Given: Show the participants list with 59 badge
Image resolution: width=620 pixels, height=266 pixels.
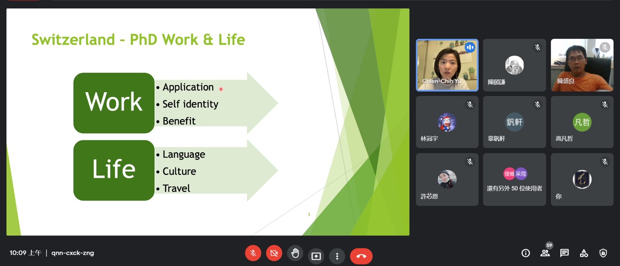Looking at the screenshot, I should [x=545, y=253].
